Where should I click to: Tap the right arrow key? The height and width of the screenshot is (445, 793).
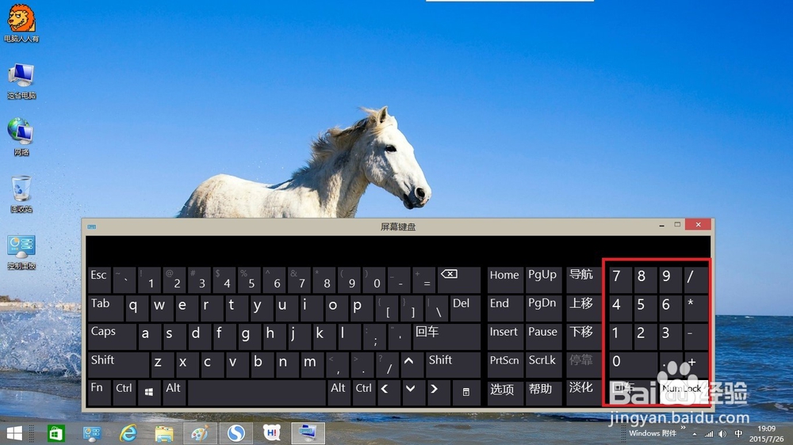tap(438, 393)
